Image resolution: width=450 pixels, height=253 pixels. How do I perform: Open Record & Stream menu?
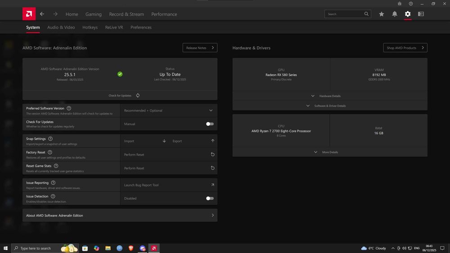pyautogui.click(x=126, y=14)
